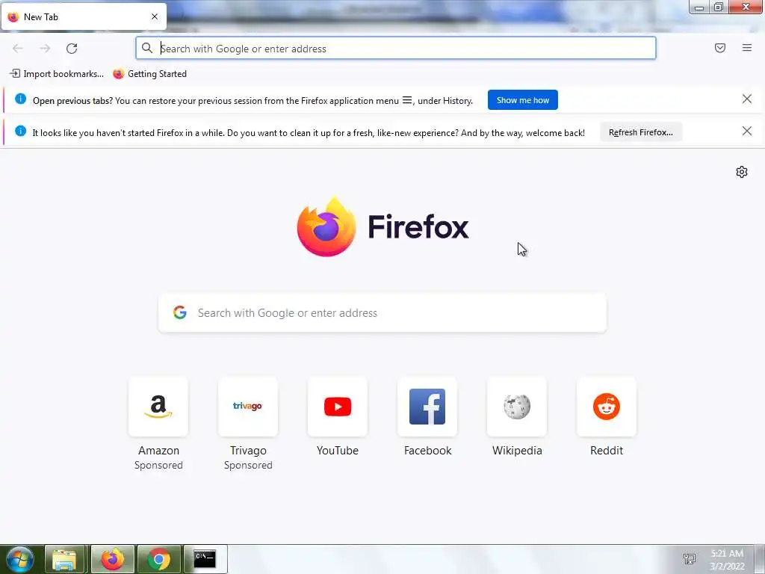Click info icon on Refresh Firefox bar
Viewport: 765px width, 574px height.
20,132
